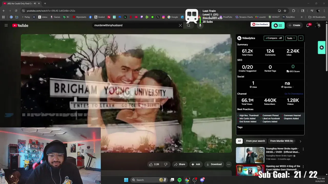Open the YouTube hamburger guide menu
Image resolution: width=328 pixels, height=184 pixels.
click(6, 25)
